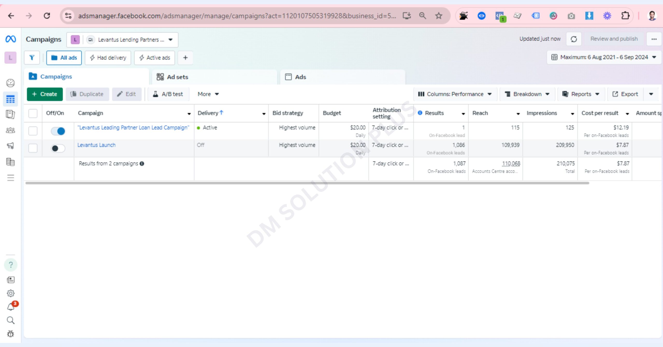Viewport: 663px width, 347px height.
Task: Click the browser address bar
Action: point(237,16)
